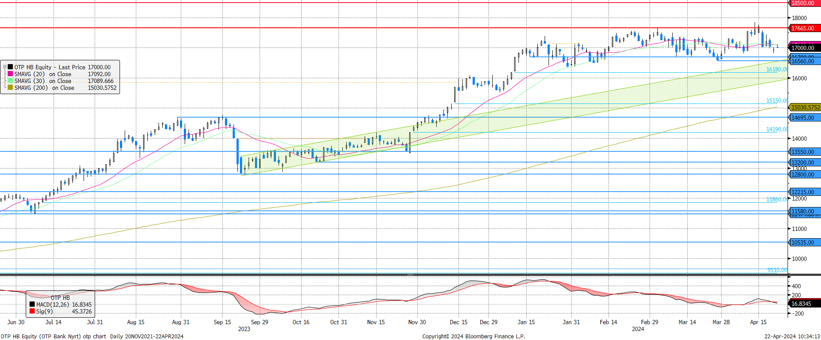Click the 'Apr 15' date axis label
This screenshot has height=340, width=821.
click(x=758, y=322)
